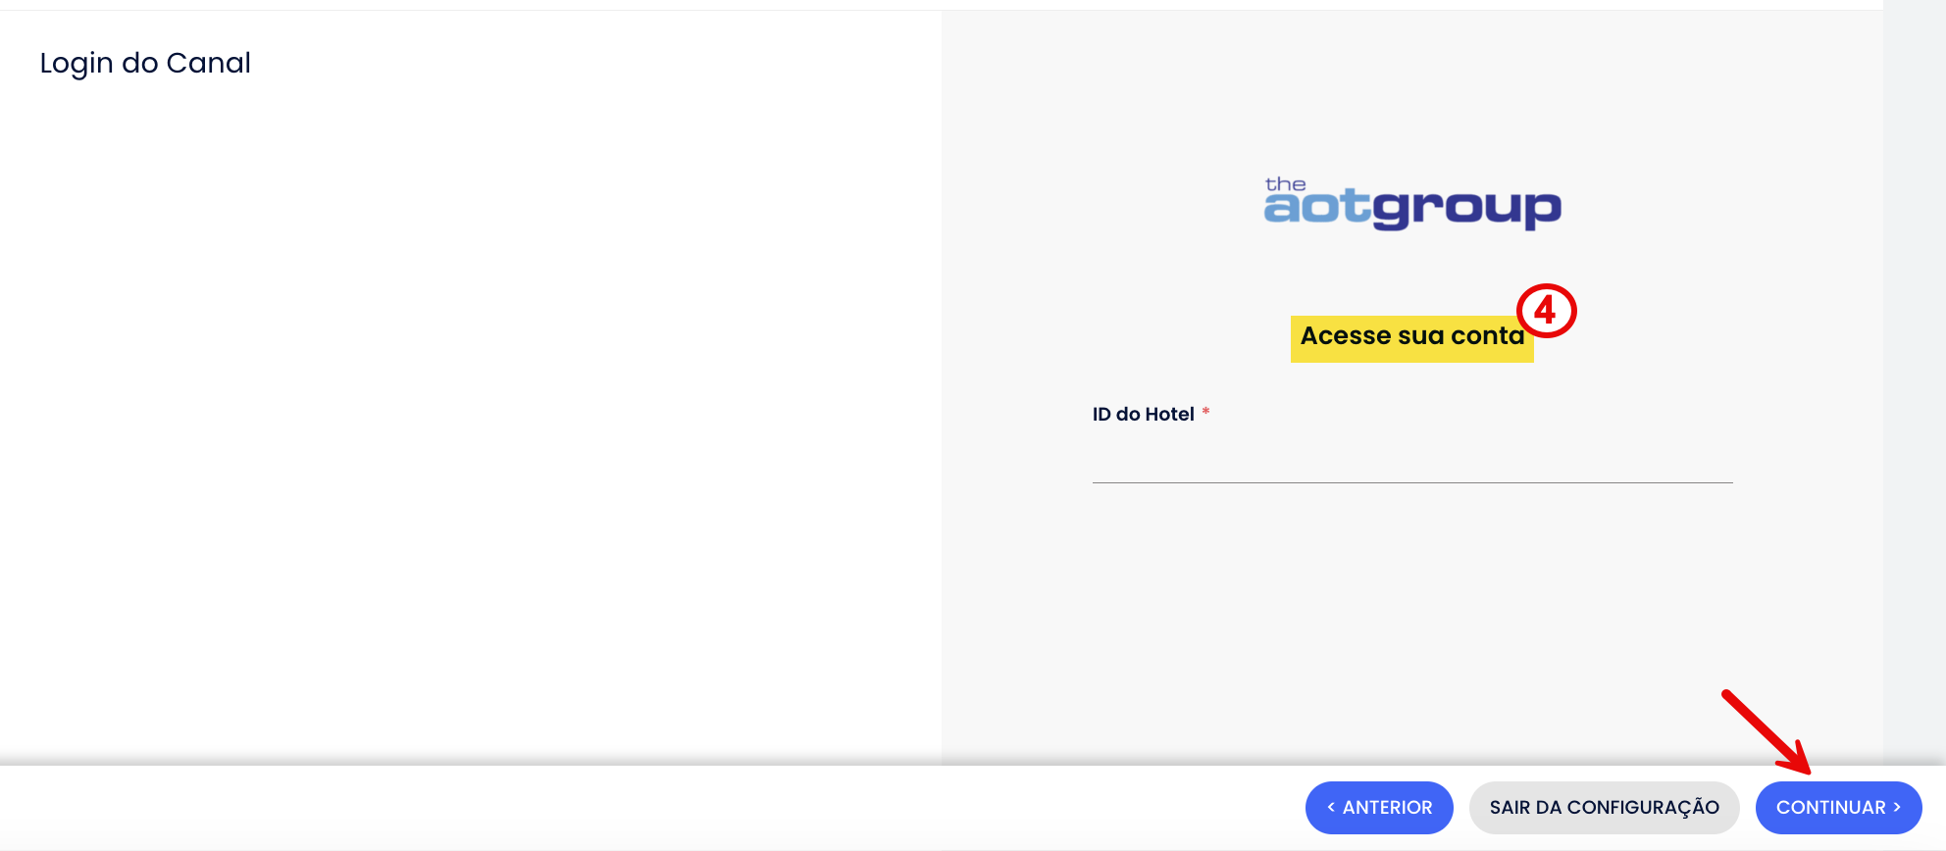
Task: Click the "Login do Canal" title
Action: click(x=145, y=63)
